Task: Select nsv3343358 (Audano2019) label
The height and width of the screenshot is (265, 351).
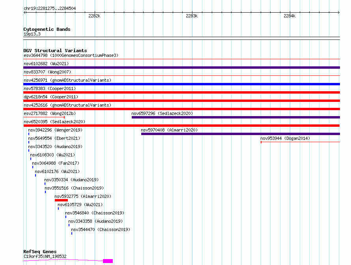Action: (95, 221)
